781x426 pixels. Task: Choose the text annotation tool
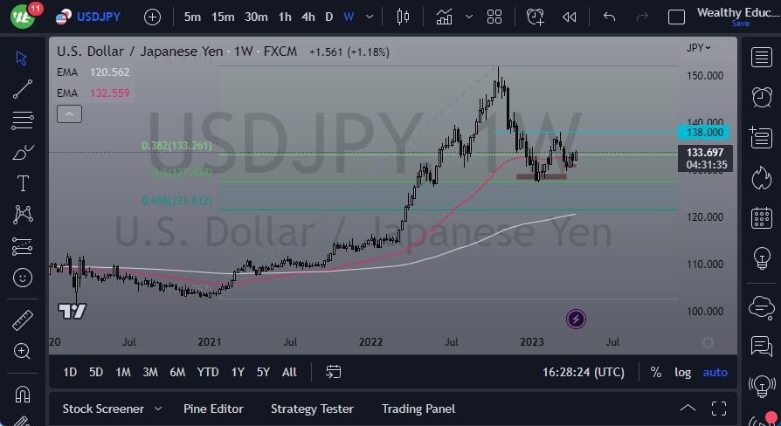(x=23, y=183)
